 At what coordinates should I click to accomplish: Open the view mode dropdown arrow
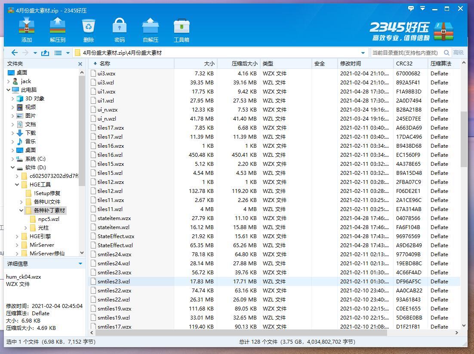[x=68, y=53]
